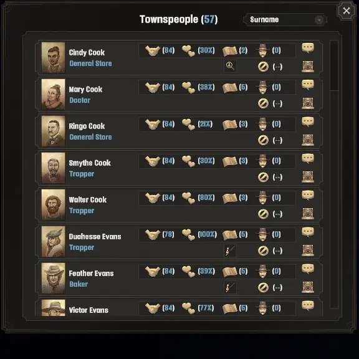Click the portrait frame icon for Mary Cook
The height and width of the screenshot is (359, 359).
pos(308,103)
